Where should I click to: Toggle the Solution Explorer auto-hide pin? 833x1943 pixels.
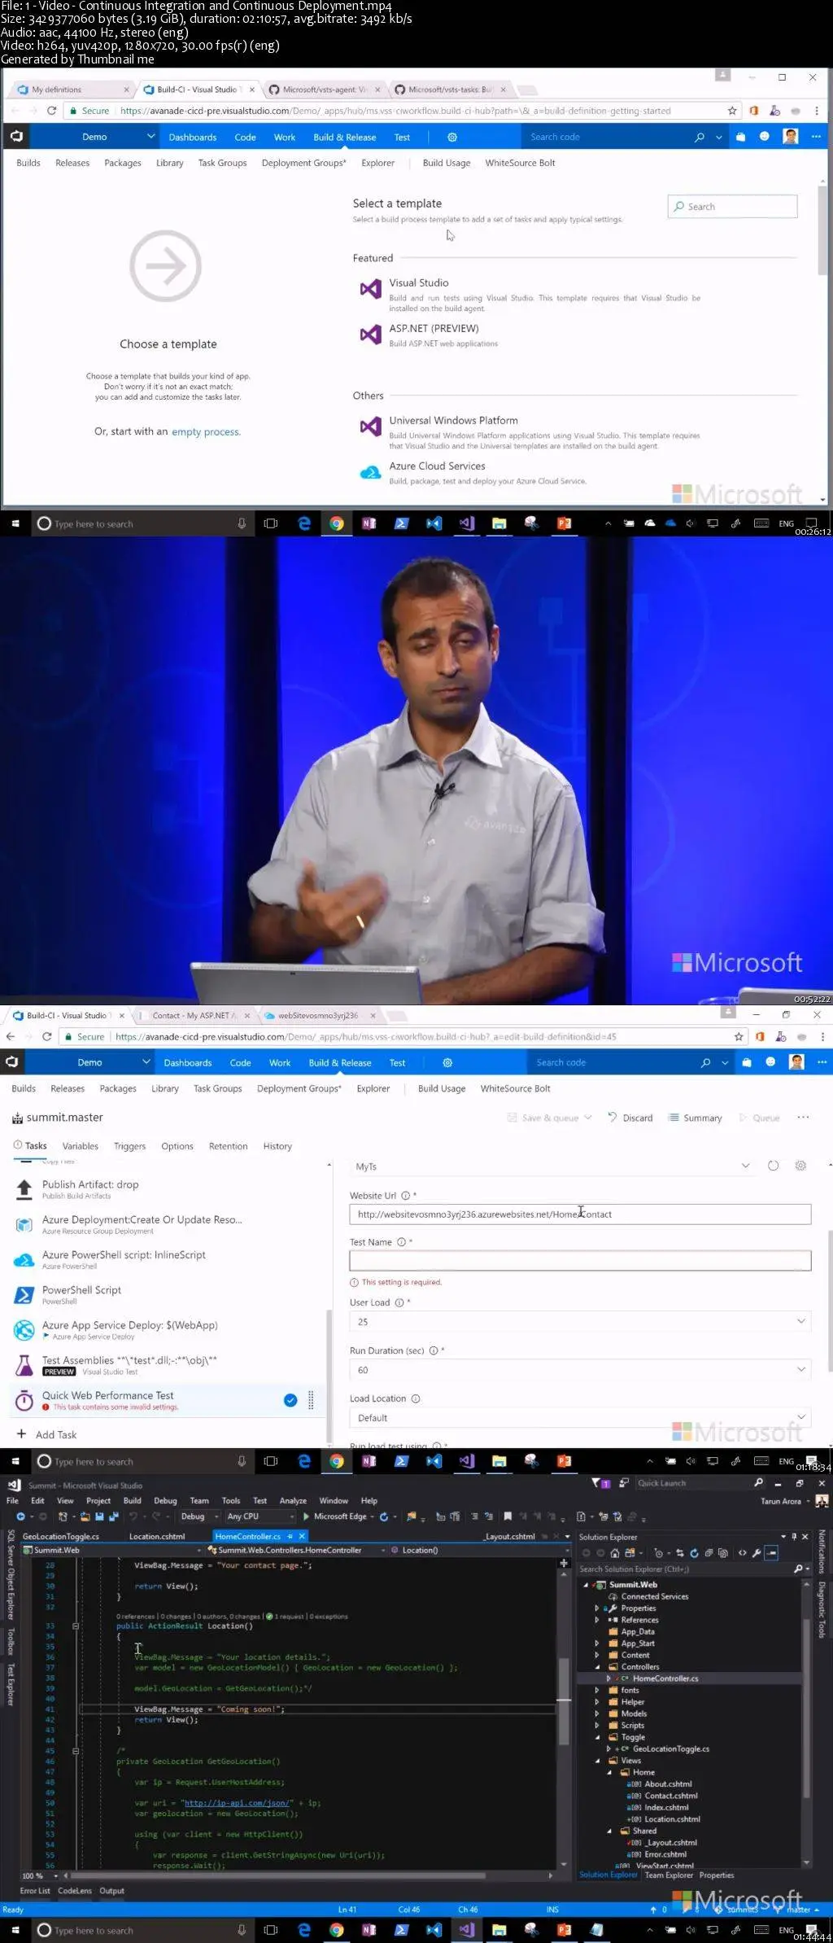(x=794, y=1537)
